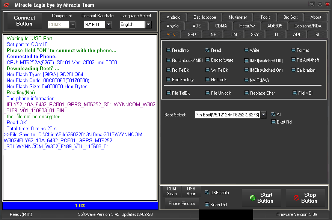The height and width of the screenshot is (220, 332).
Task: Tick the Badsoftware checkbox
Action: click(208, 60)
